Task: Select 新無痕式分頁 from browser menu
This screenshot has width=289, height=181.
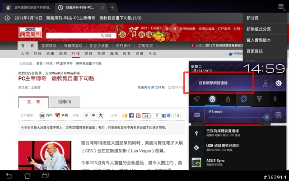Action: pyautogui.click(x=265, y=29)
